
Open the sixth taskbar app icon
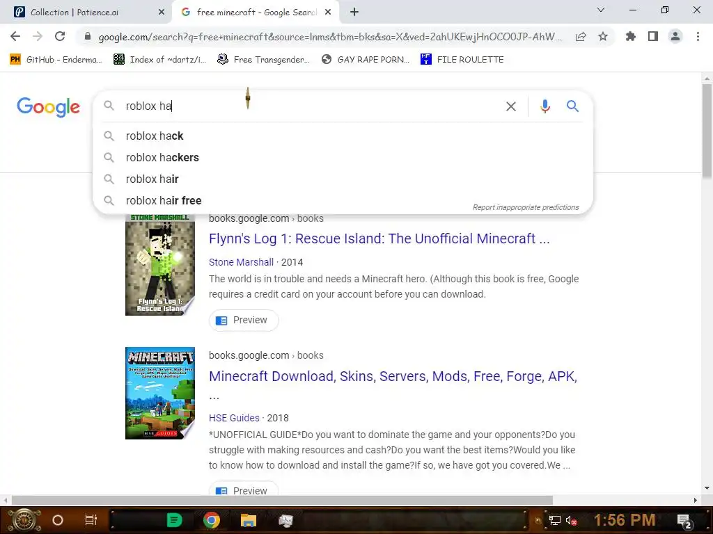285,520
